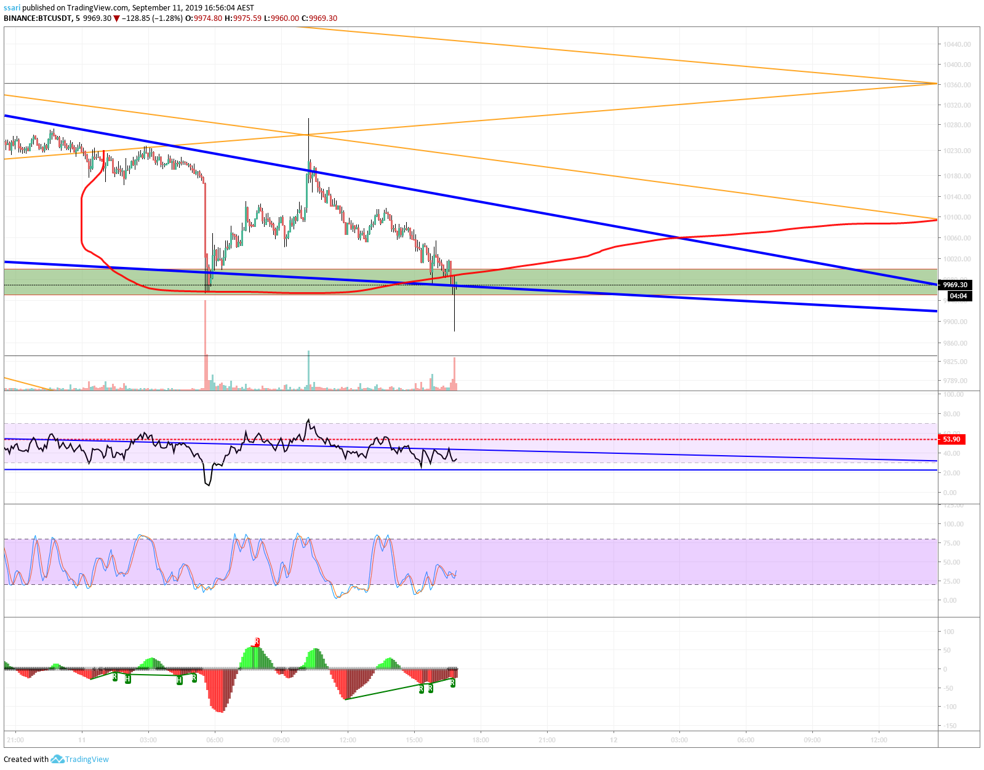Viewport: 984px width, 770px height.
Task: Click the 9860.00 price axis label
Action: coord(955,343)
